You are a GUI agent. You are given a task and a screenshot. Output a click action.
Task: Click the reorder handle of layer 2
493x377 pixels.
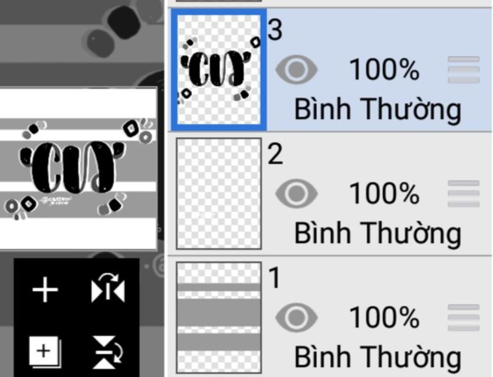point(464,194)
